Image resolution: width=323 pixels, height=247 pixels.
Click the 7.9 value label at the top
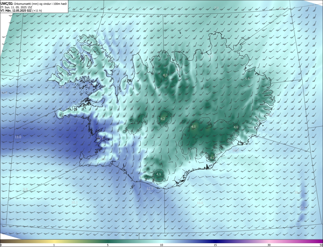coord(216,8)
